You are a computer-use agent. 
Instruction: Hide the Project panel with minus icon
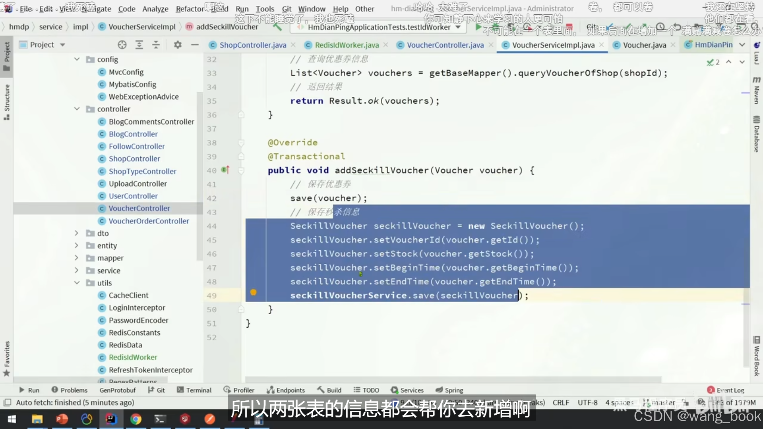pos(195,45)
